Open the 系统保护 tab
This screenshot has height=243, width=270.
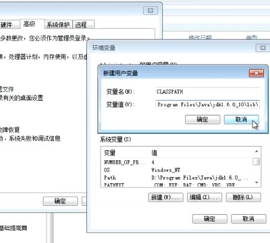58,24
